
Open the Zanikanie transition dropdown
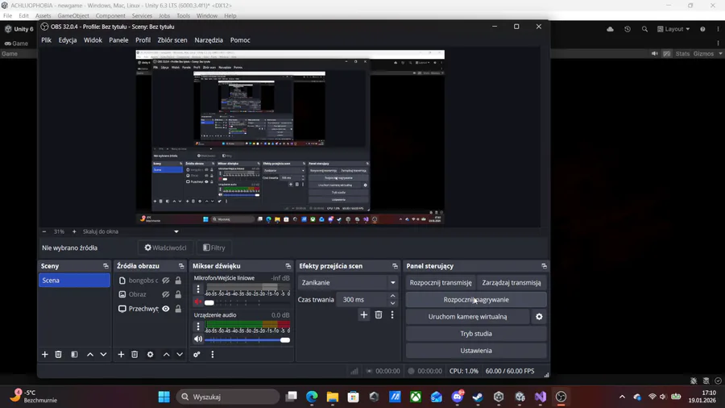(348, 283)
